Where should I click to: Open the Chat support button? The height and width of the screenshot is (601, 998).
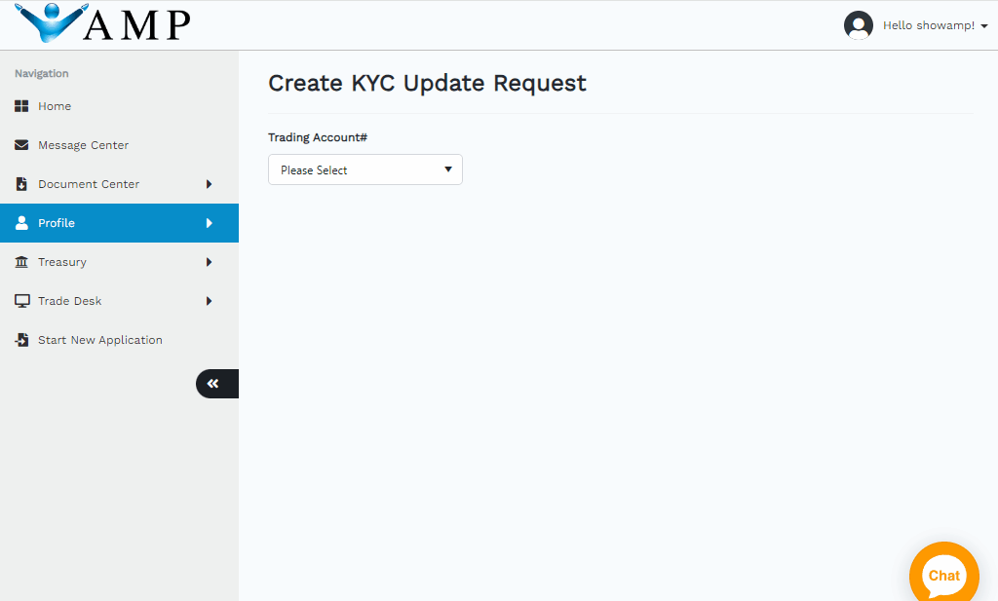pos(943,575)
